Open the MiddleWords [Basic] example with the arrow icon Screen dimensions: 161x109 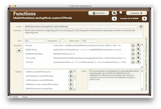pyautogui.click(x=138, y=54)
